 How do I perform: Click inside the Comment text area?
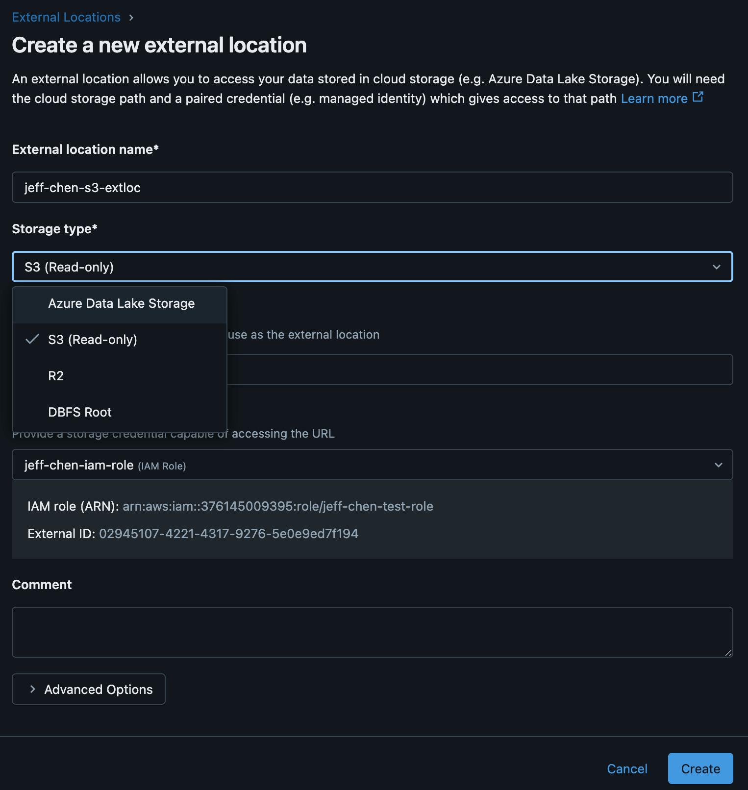[372, 632]
